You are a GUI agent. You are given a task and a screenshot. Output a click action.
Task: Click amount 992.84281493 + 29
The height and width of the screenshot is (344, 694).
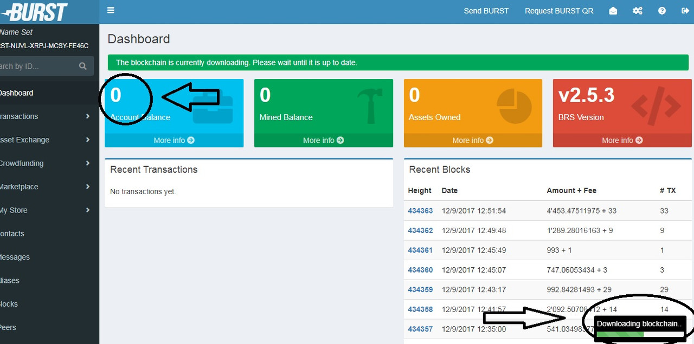click(579, 289)
